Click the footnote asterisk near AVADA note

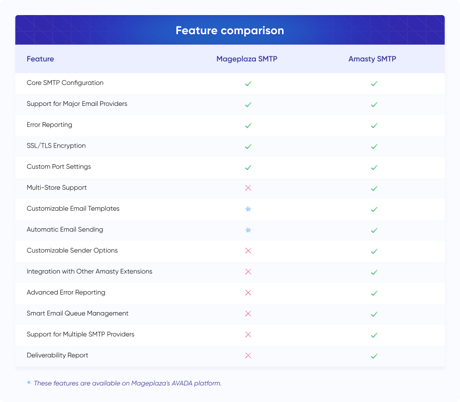click(29, 382)
